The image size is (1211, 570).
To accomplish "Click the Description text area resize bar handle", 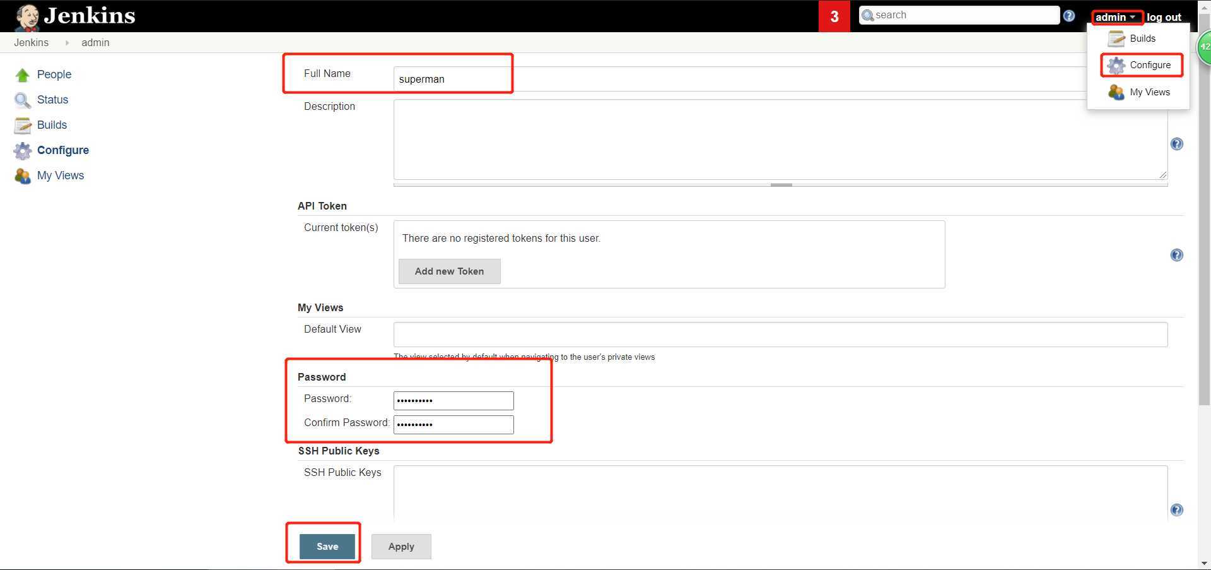I will 781,185.
